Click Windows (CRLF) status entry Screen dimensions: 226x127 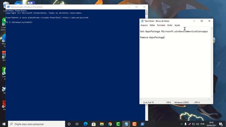[x=182, y=102]
